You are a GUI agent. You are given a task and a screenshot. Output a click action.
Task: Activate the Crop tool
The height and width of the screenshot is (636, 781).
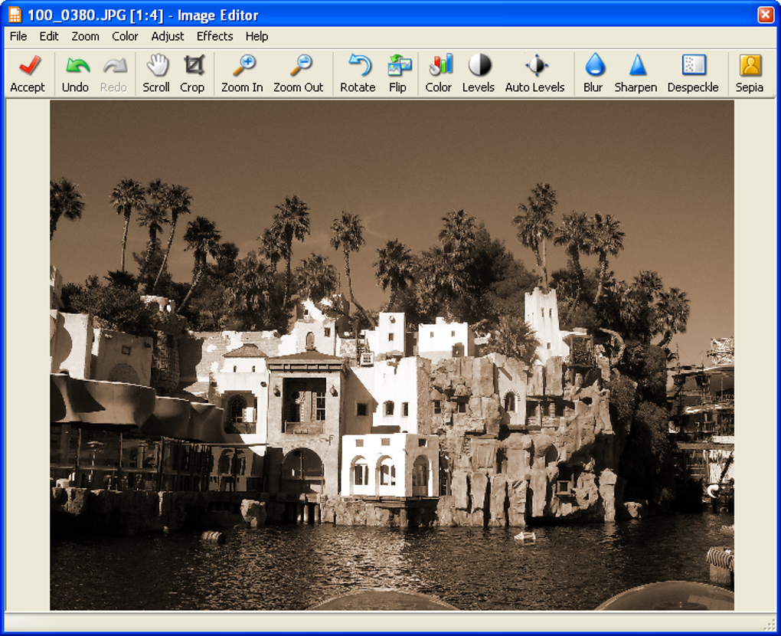tap(192, 74)
